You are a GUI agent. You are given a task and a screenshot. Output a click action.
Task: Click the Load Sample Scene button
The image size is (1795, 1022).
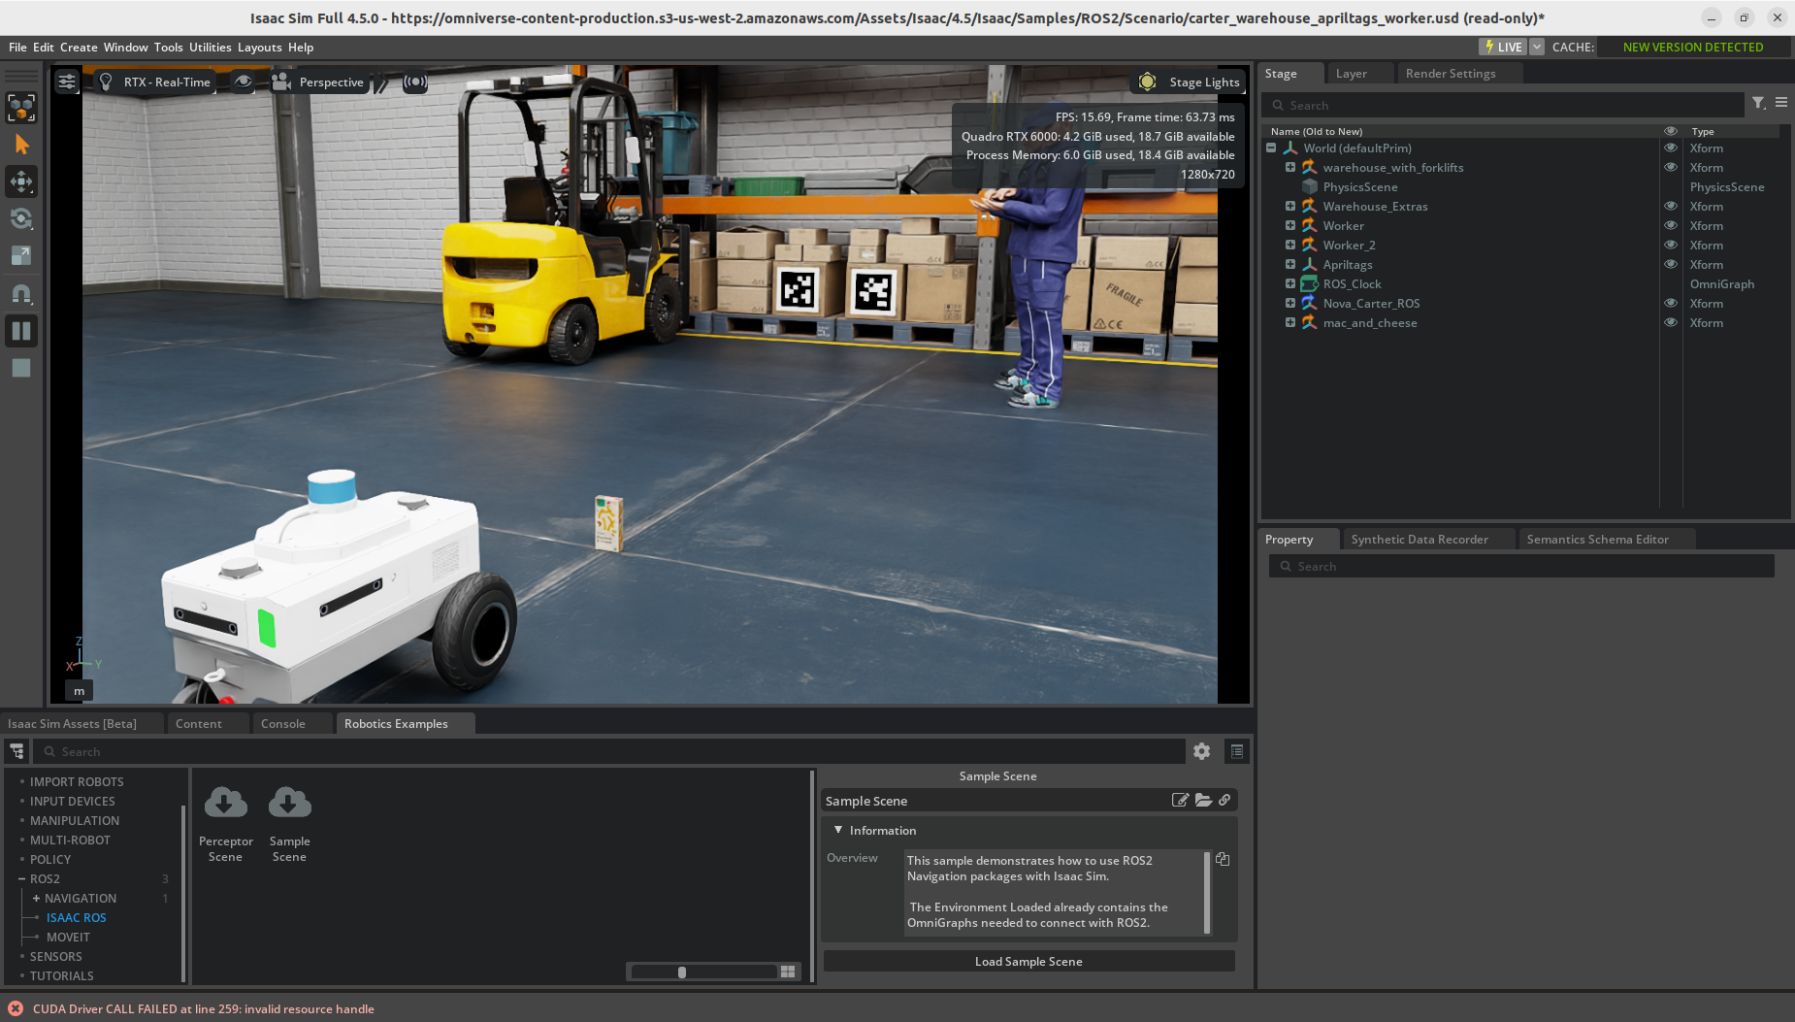coord(1028,962)
